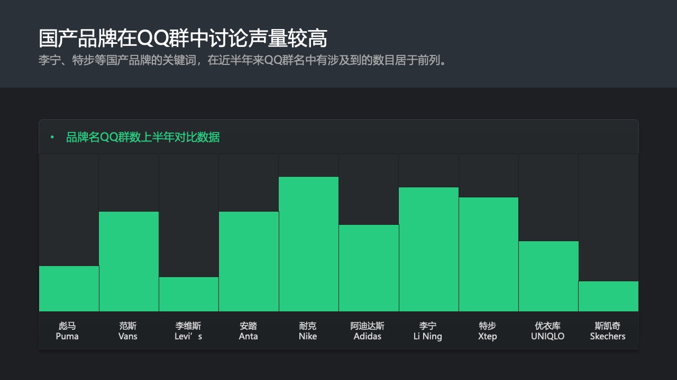The width and height of the screenshot is (677, 380).
Task: Click the chart heading 品牌名QQ群数上半年对比数据
Action: tap(143, 137)
